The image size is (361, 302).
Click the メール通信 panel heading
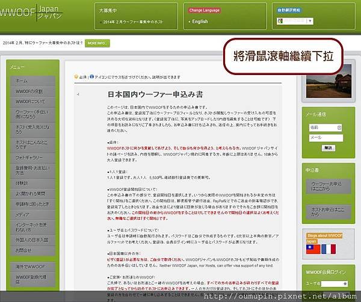(315, 114)
